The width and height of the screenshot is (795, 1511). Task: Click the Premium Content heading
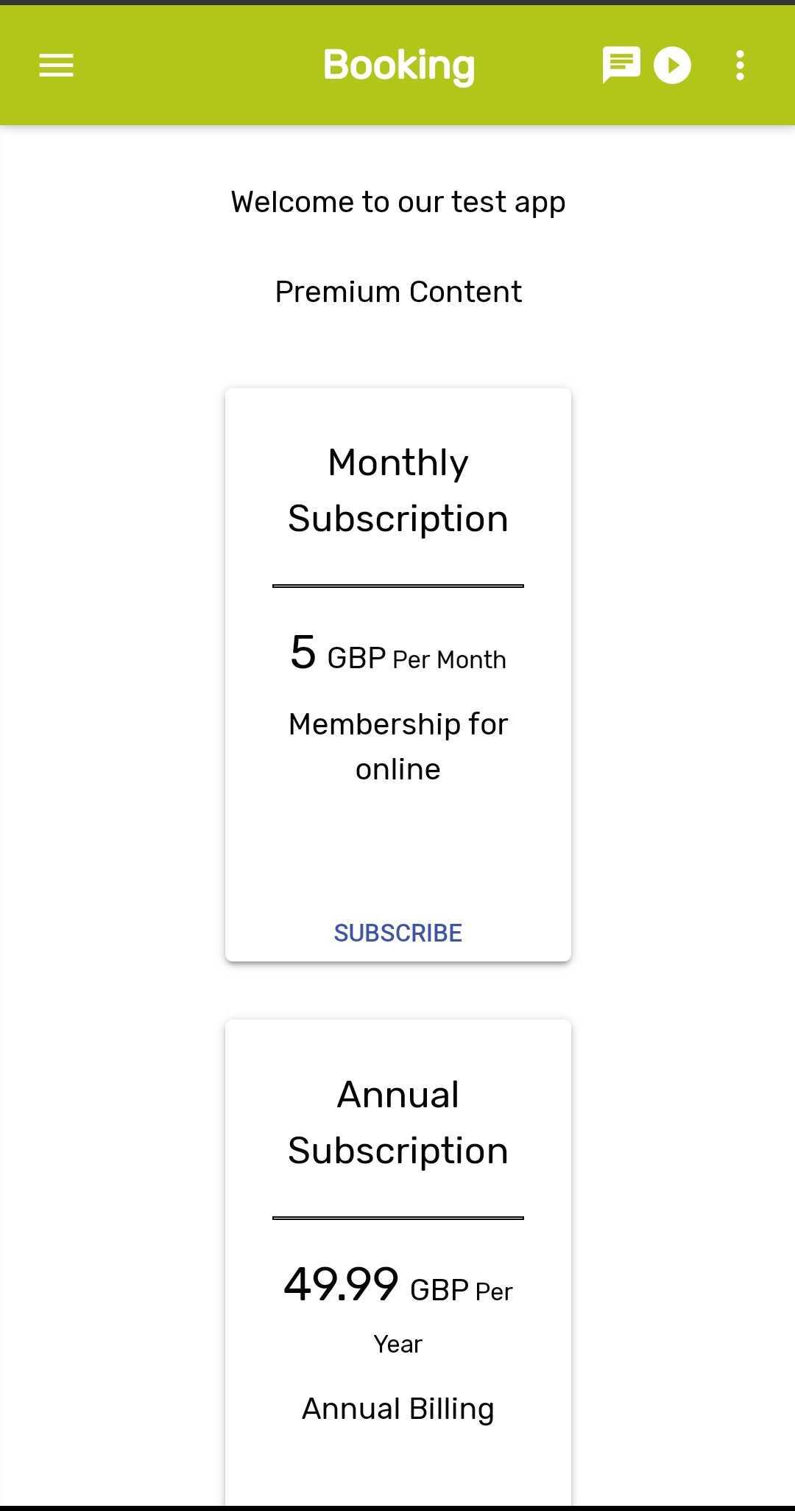(x=398, y=292)
